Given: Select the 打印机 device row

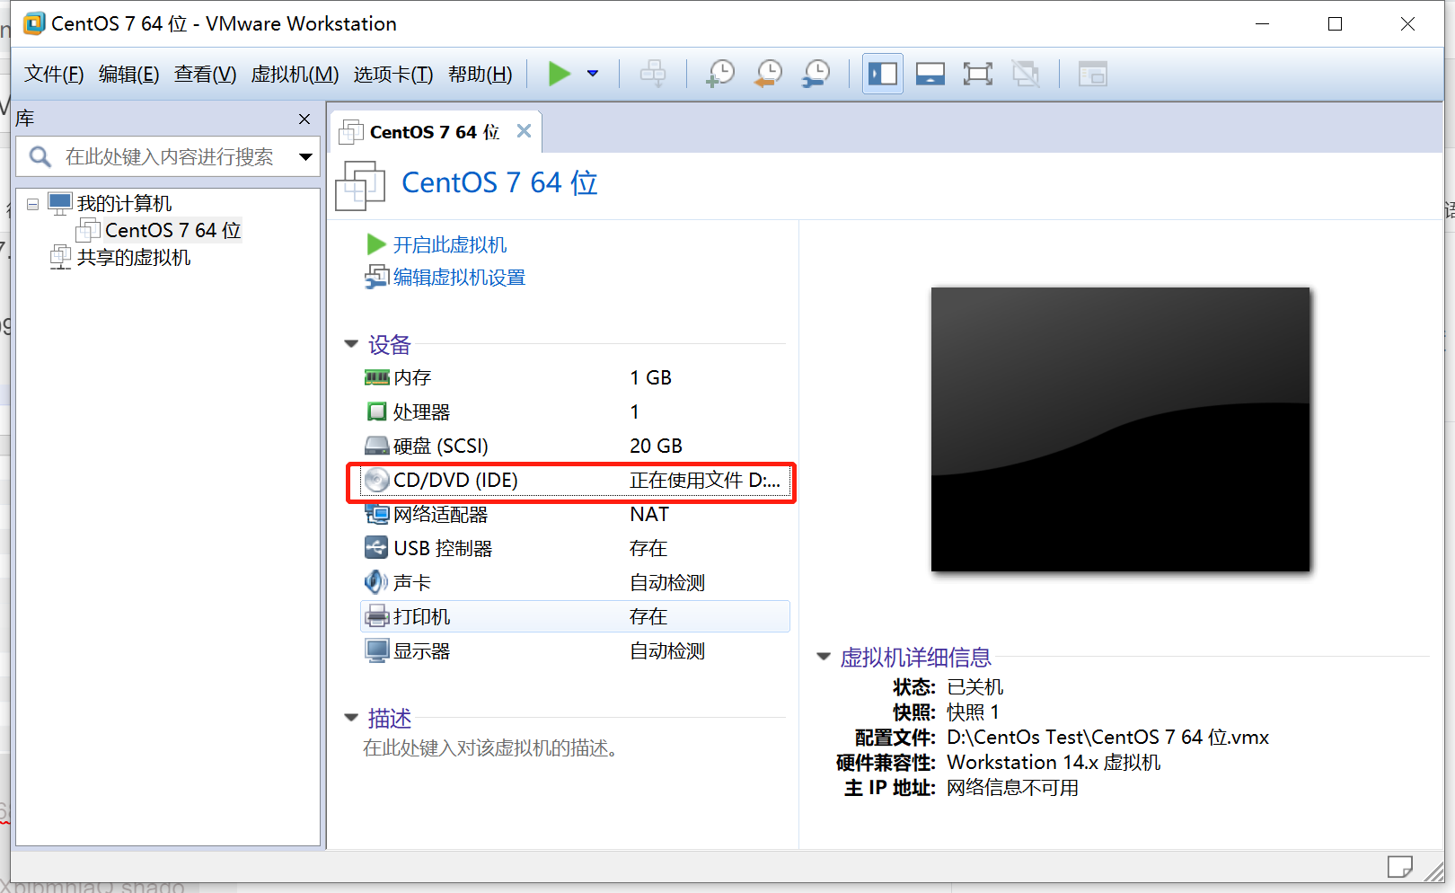Looking at the screenshot, I should (575, 617).
